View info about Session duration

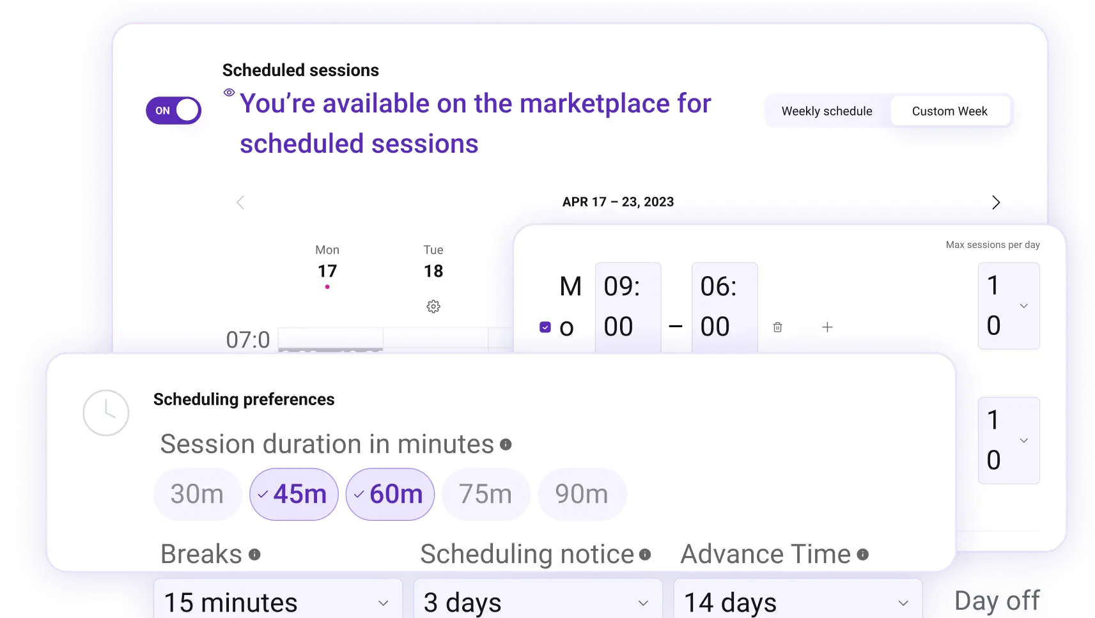(x=506, y=443)
